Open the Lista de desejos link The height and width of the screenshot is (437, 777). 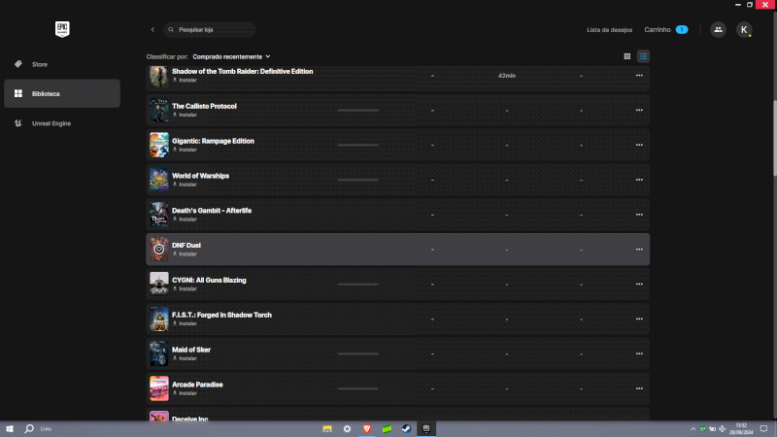[610, 30]
